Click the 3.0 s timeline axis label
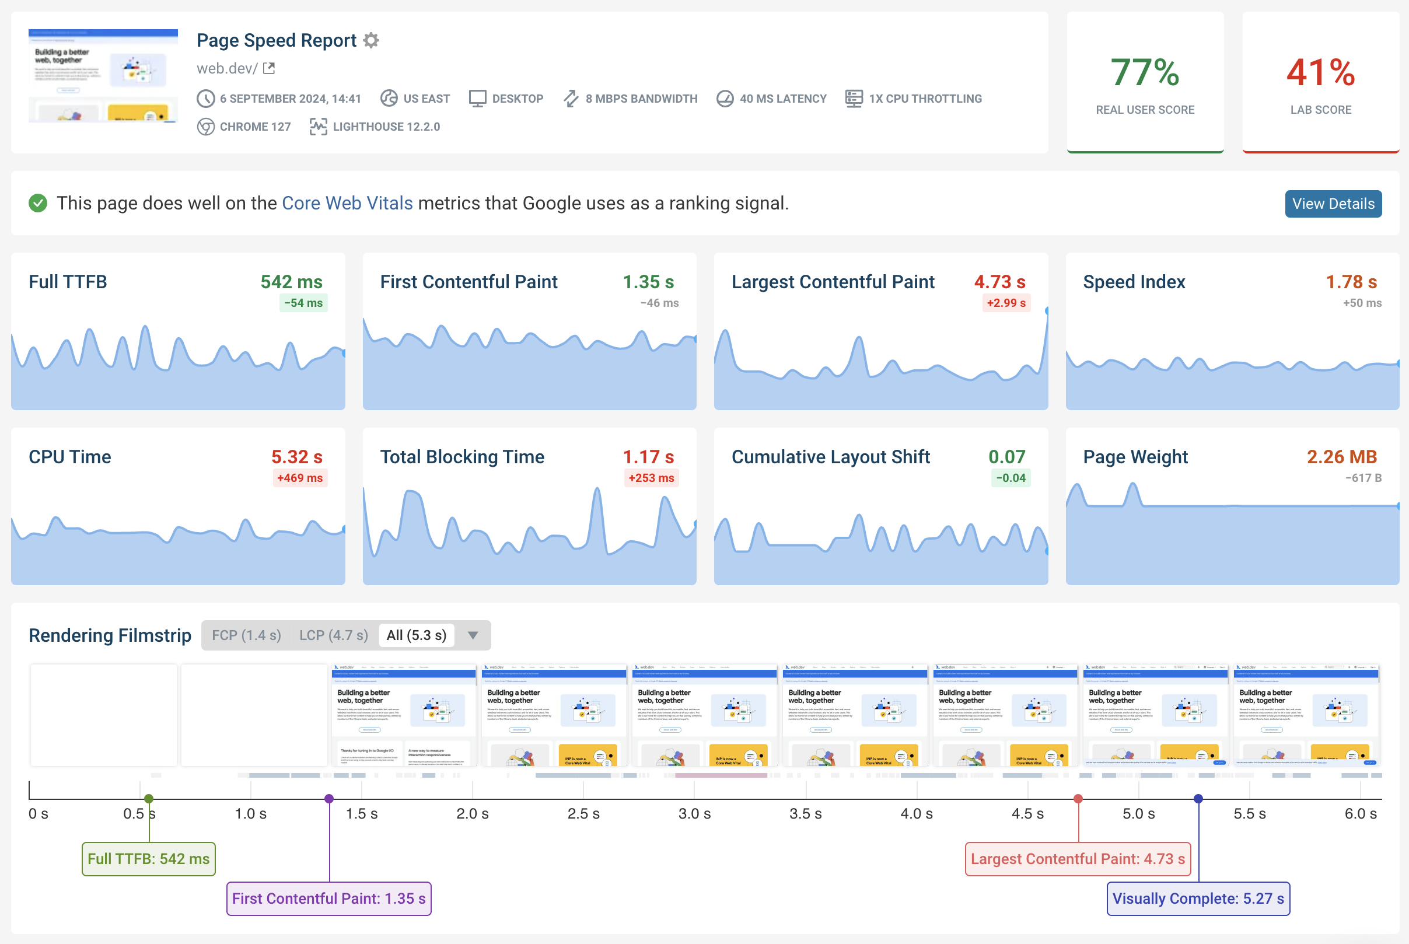Viewport: 1409px width, 944px height. tap(694, 814)
